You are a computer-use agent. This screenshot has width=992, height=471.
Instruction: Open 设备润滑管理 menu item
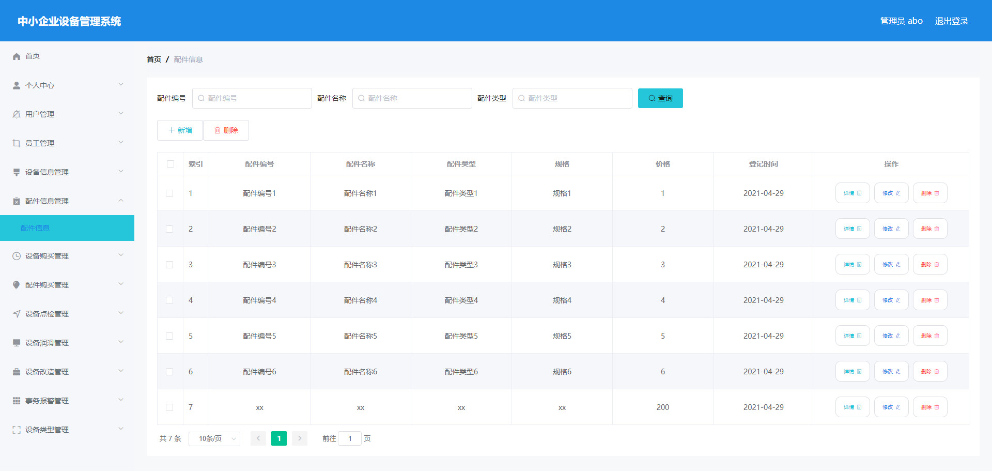tap(67, 343)
